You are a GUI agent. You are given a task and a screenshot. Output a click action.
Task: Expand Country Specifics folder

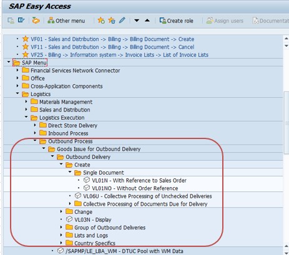tap(61, 243)
